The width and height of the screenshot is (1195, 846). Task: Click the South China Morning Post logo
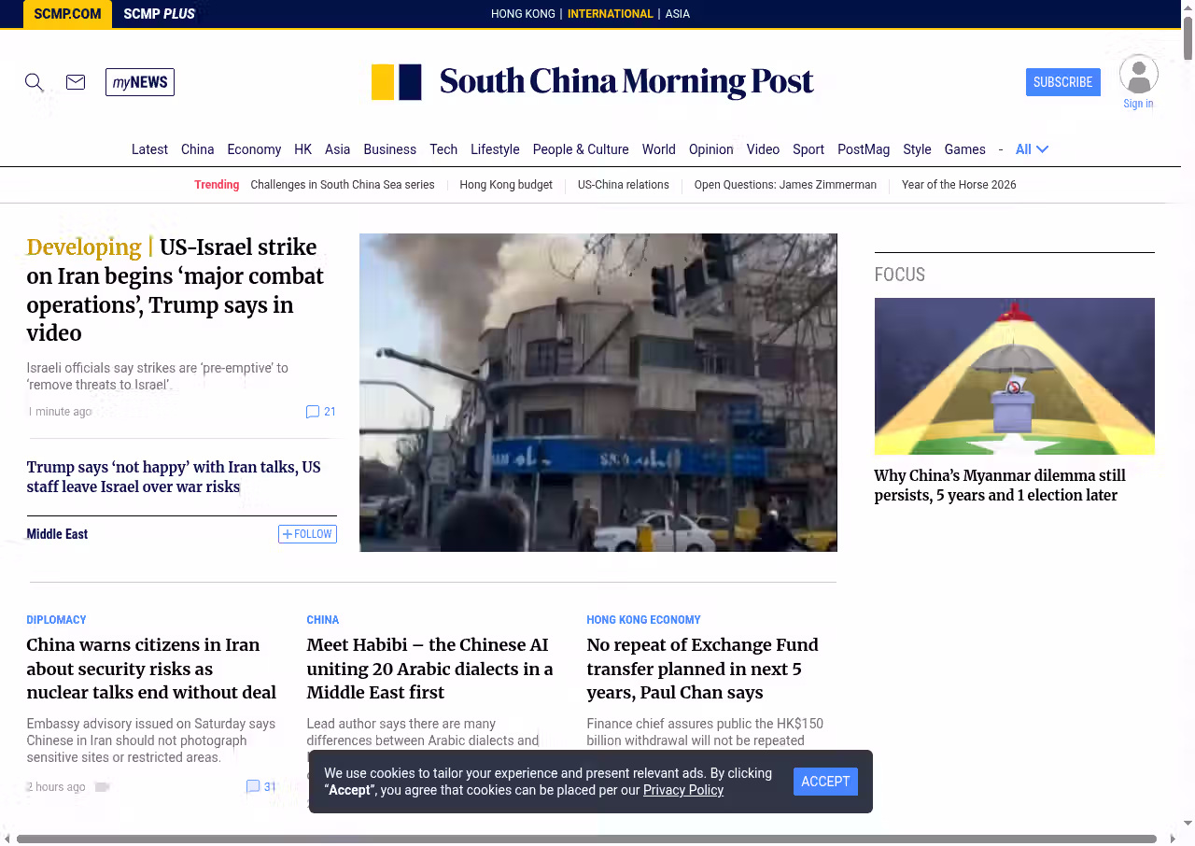tap(593, 82)
